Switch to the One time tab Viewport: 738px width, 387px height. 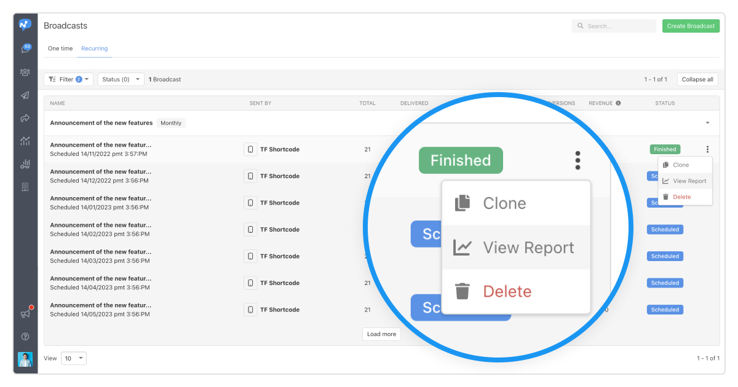[x=60, y=49]
